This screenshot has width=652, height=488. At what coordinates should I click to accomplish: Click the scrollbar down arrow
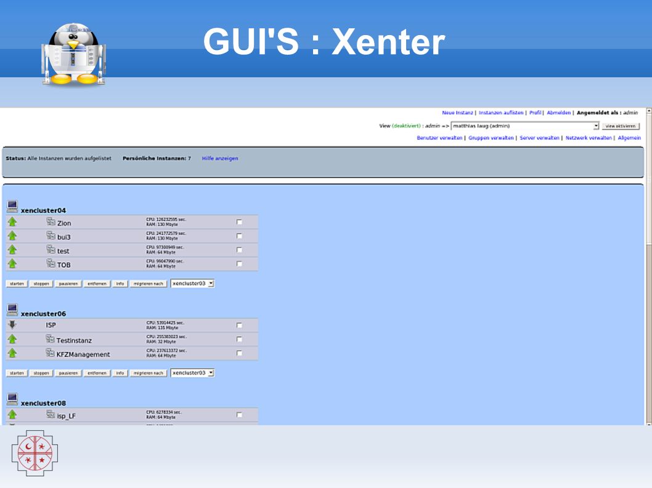coord(649,423)
